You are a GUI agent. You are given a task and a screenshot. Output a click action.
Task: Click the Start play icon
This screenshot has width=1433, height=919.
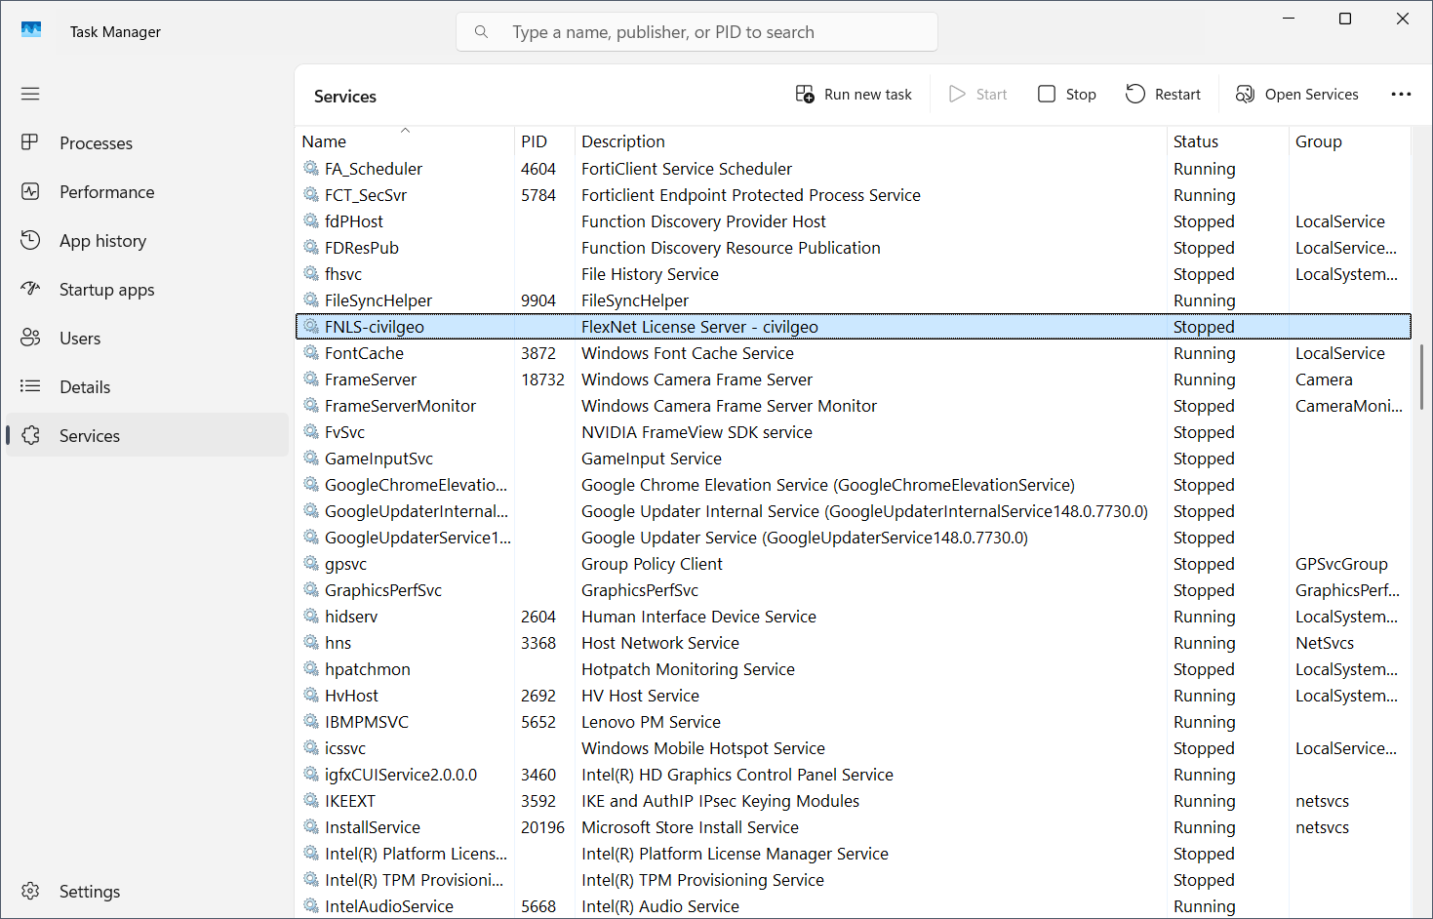click(x=958, y=94)
